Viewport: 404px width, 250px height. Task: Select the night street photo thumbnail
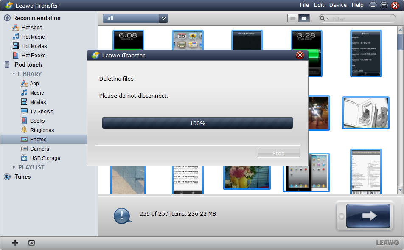[319, 113]
